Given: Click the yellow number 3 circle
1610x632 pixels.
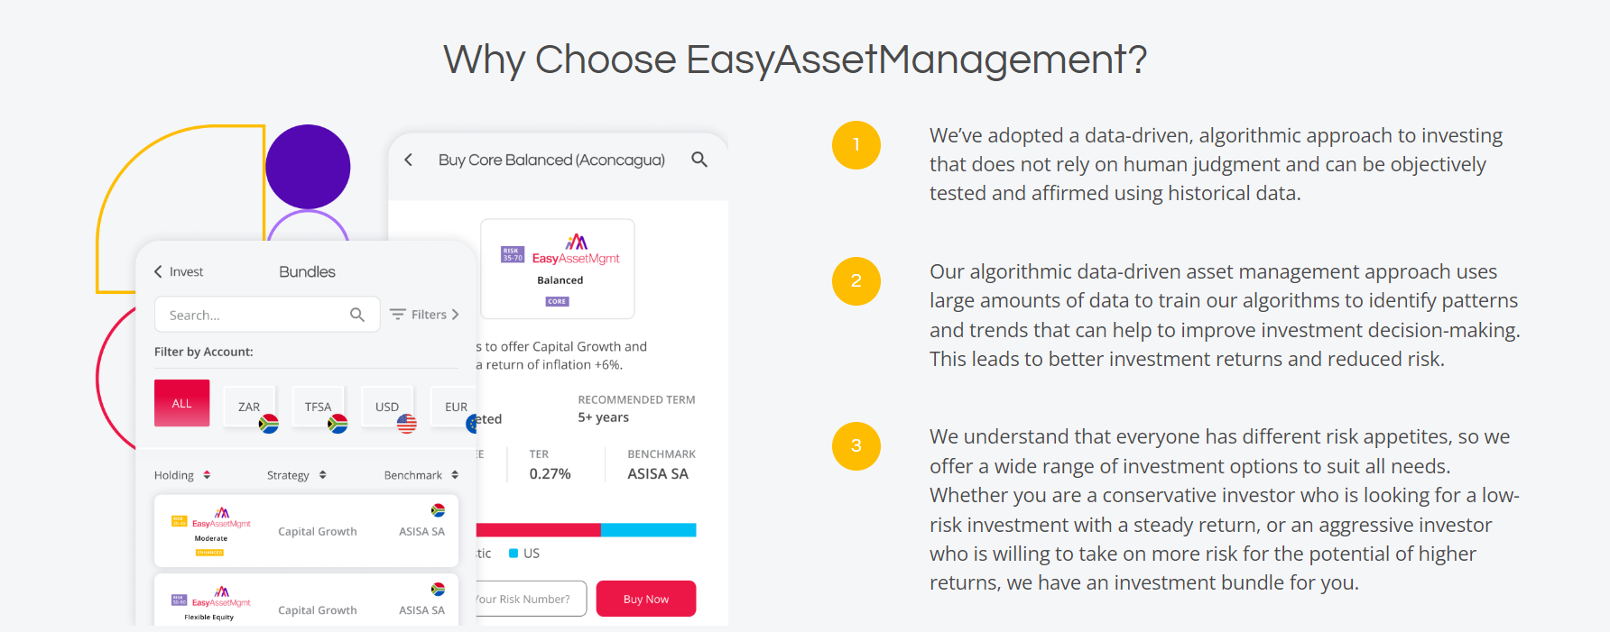Looking at the screenshot, I should (x=856, y=446).
